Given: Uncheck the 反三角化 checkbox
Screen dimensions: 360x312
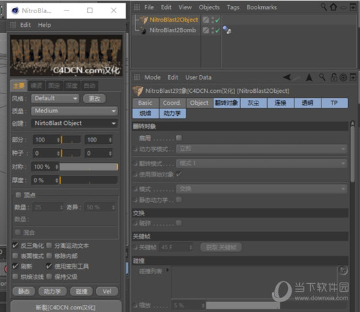Looking at the screenshot, I should (x=15, y=246).
